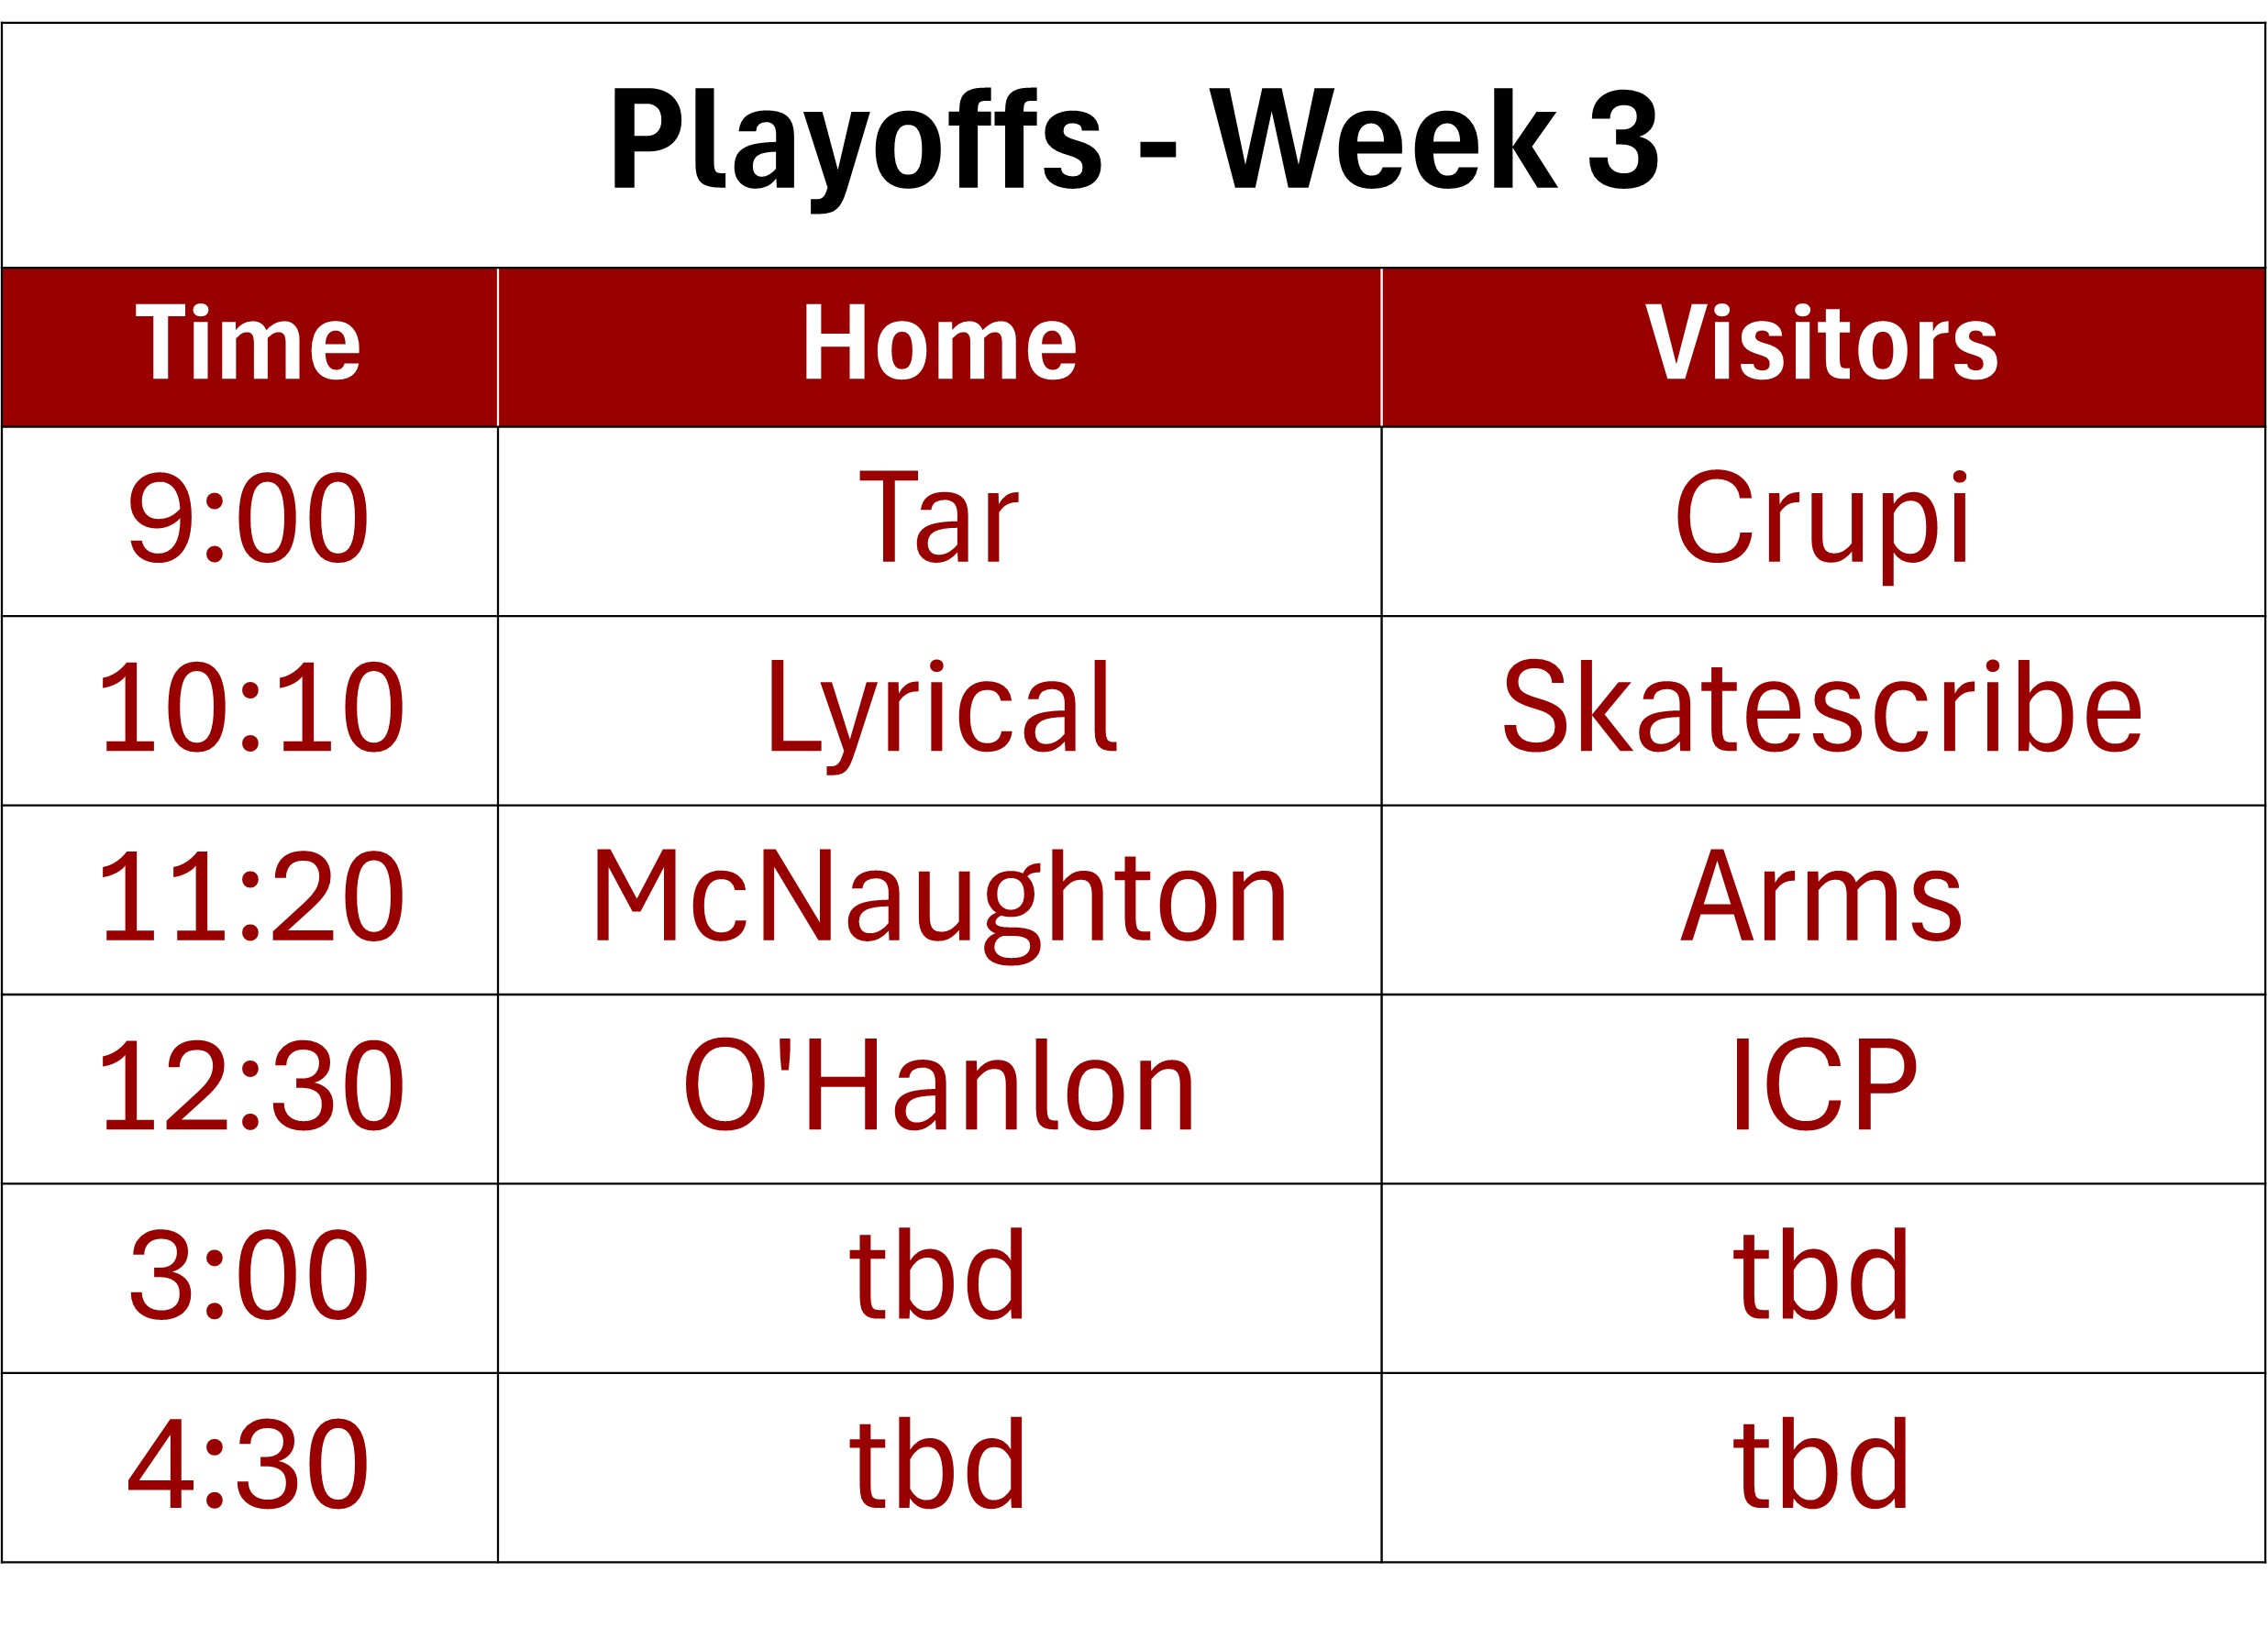Click the Tar home team cell

(939, 520)
